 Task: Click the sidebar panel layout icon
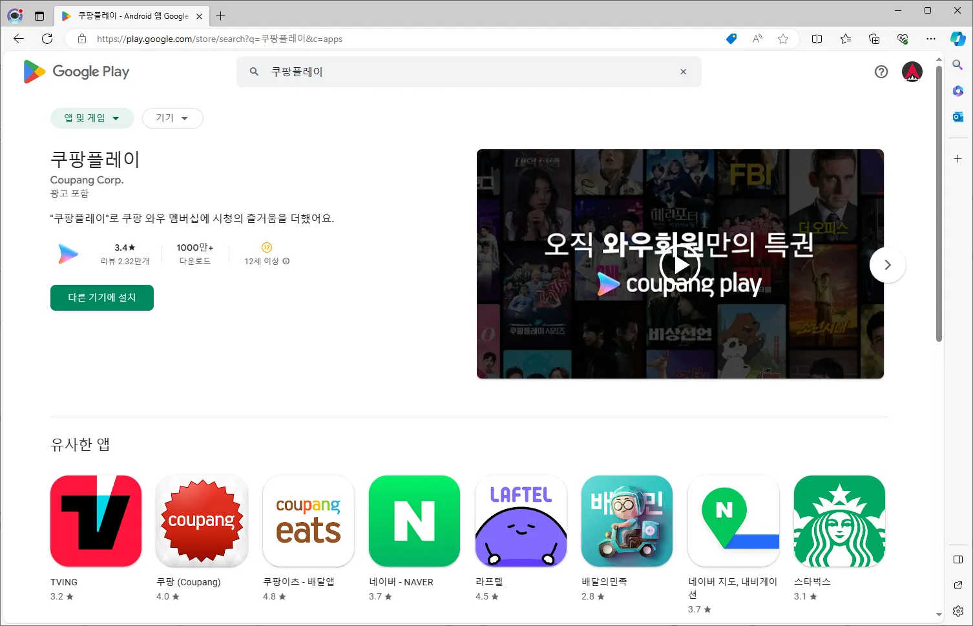(x=958, y=559)
